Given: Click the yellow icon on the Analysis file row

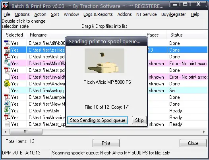Looking at the screenshot, I should [x=7, y=83].
